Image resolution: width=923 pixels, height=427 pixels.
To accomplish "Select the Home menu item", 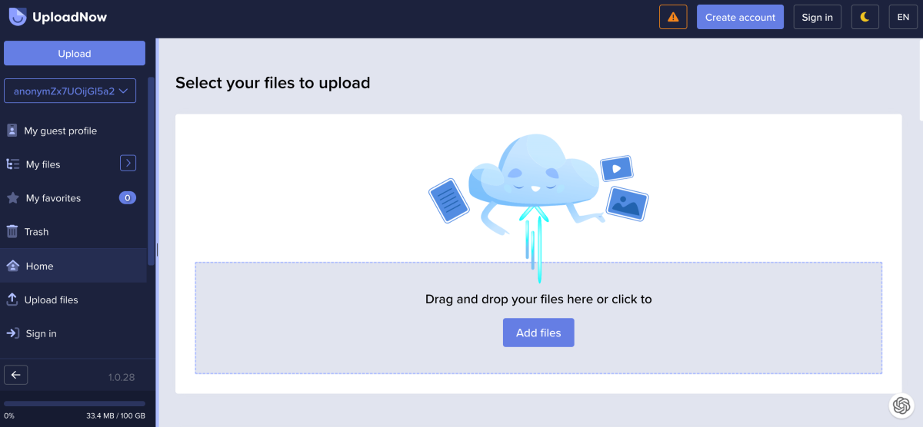I will pyautogui.click(x=39, y=266).
